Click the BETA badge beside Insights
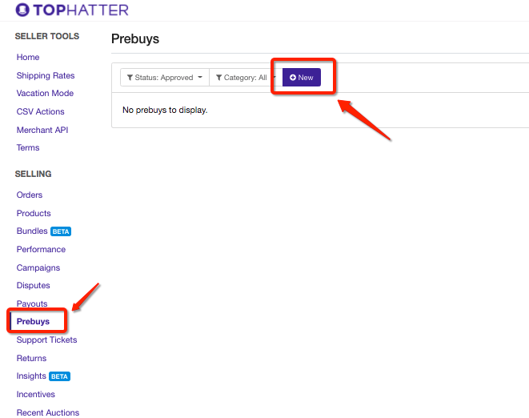The width and height of the screenshot is (529, 418). pyautogui.click(x=59, y=376)
